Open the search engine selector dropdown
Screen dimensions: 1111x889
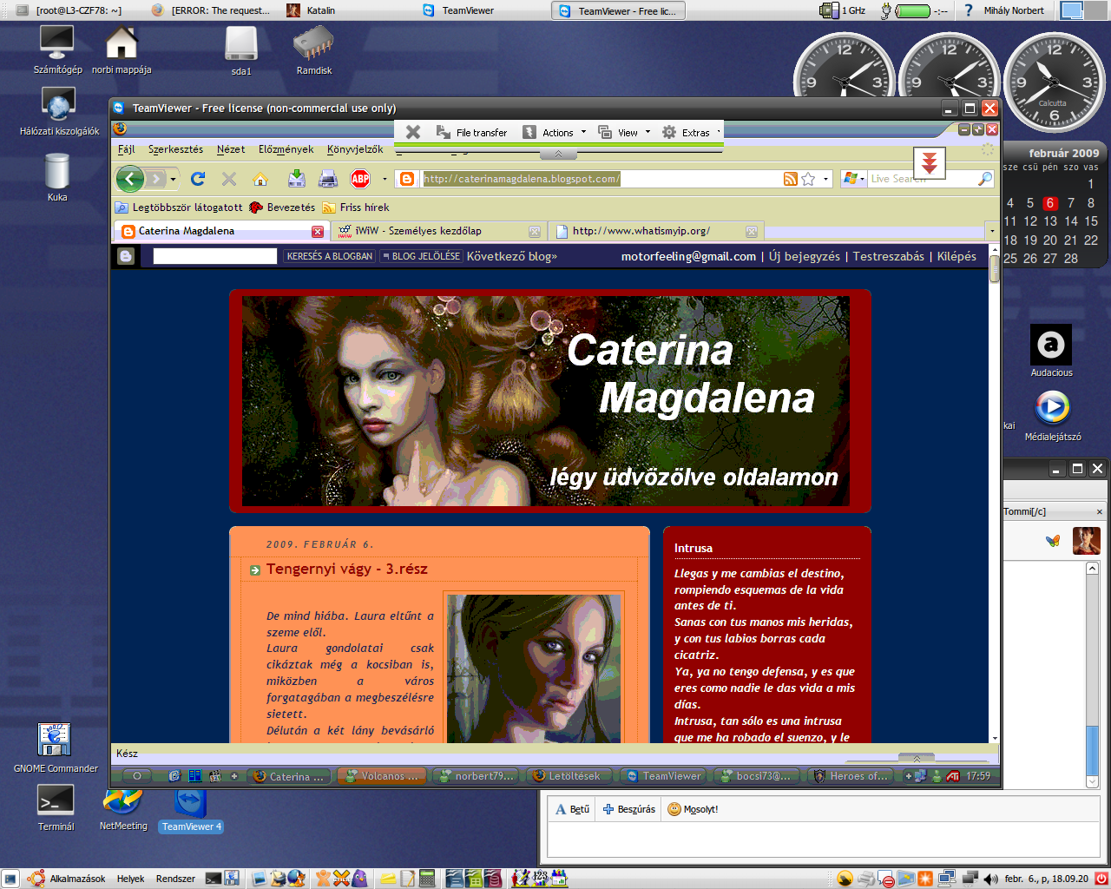(854, 179)
